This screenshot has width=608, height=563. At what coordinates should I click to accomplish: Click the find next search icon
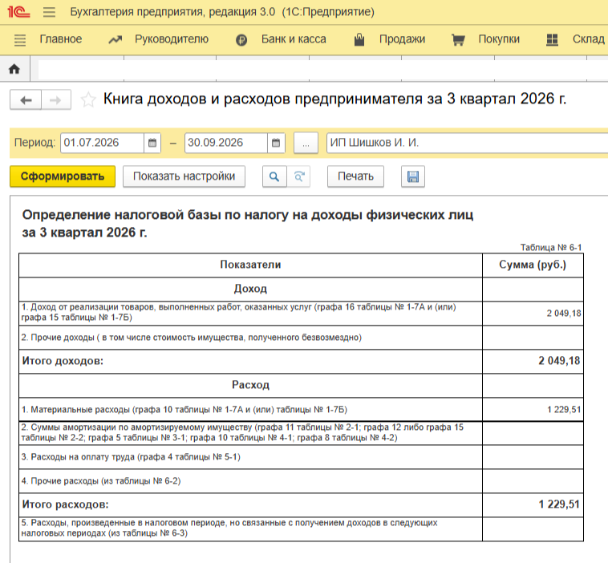(x=298, y=176)
